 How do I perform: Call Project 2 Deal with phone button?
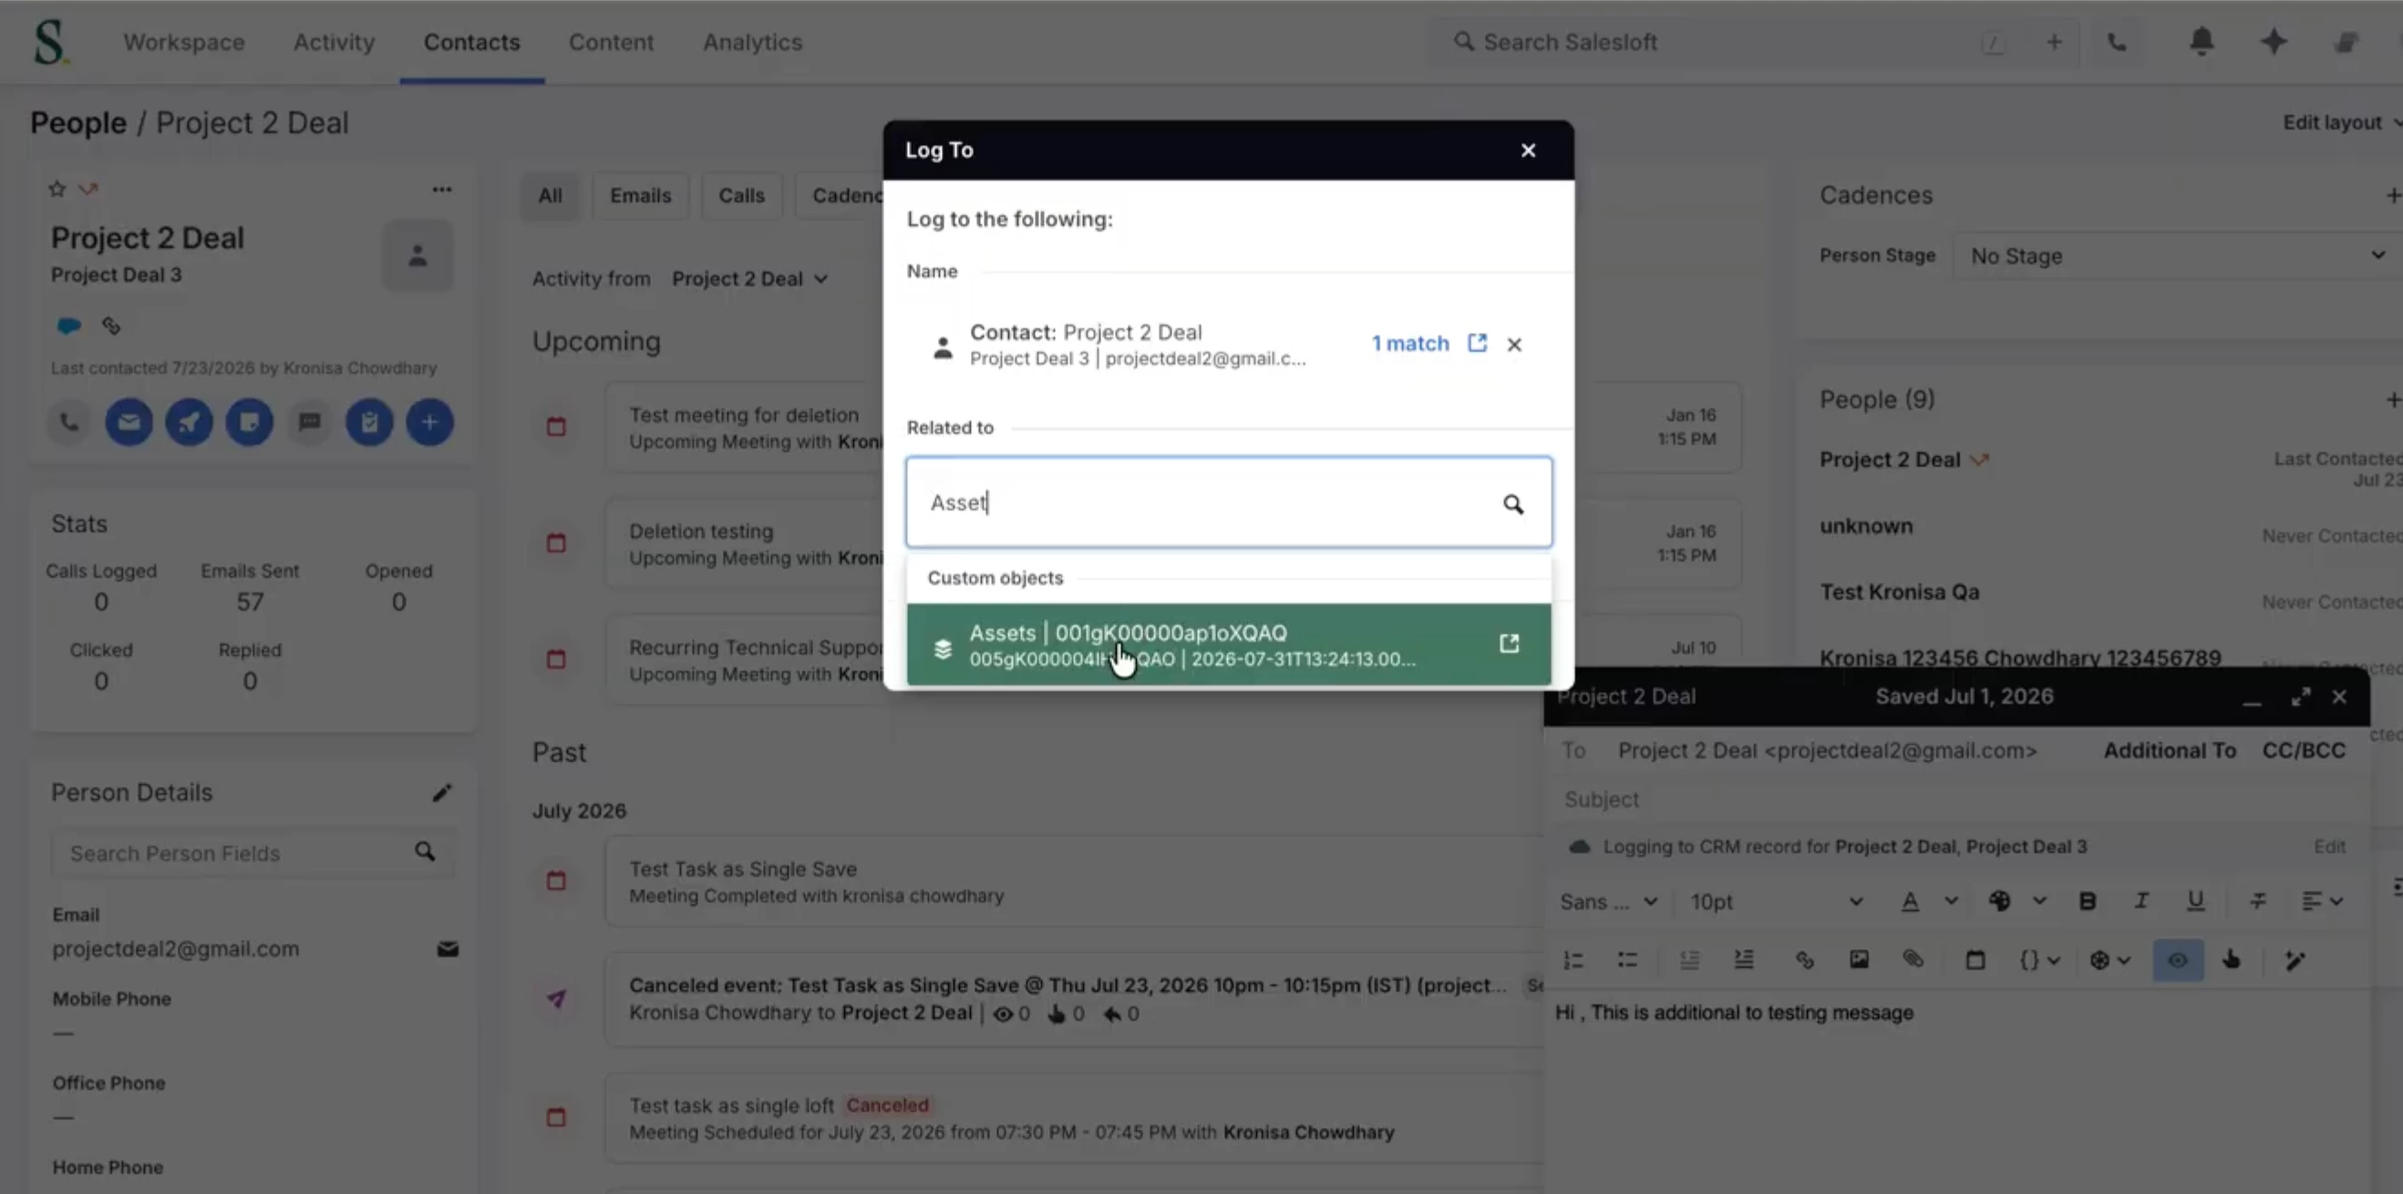click(69, 423)
